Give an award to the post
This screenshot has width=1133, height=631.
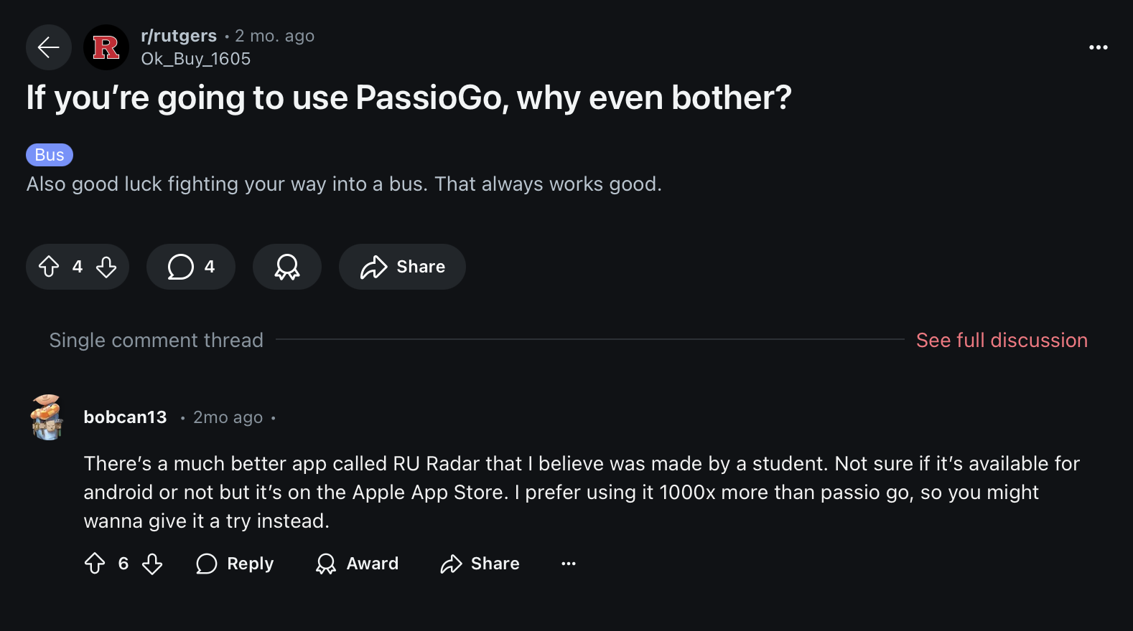point(286,267)
